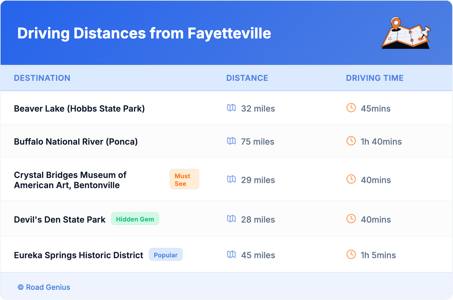Viewport: 453px width, 300px height.
Task: Select Beaver Lake (Hobbs State Park) row
Action: pos(79,109)
